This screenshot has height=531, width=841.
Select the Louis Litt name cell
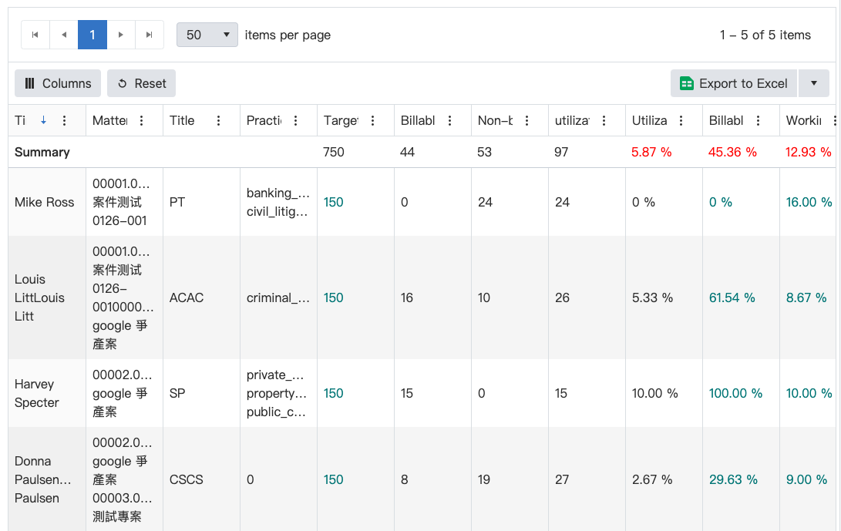click(x=39, y=297)
